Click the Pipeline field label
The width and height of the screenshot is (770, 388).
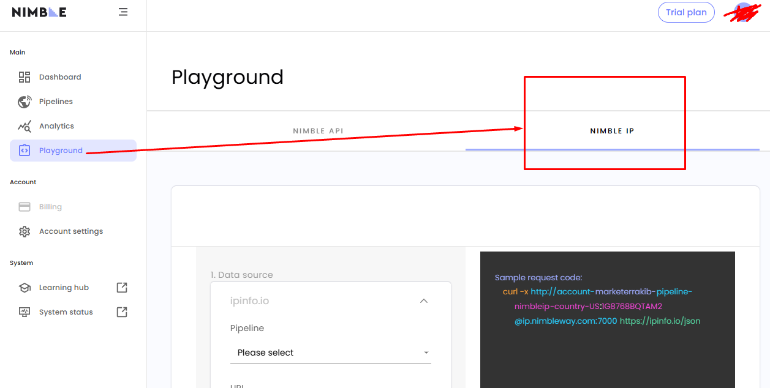[x=247, y=328]
